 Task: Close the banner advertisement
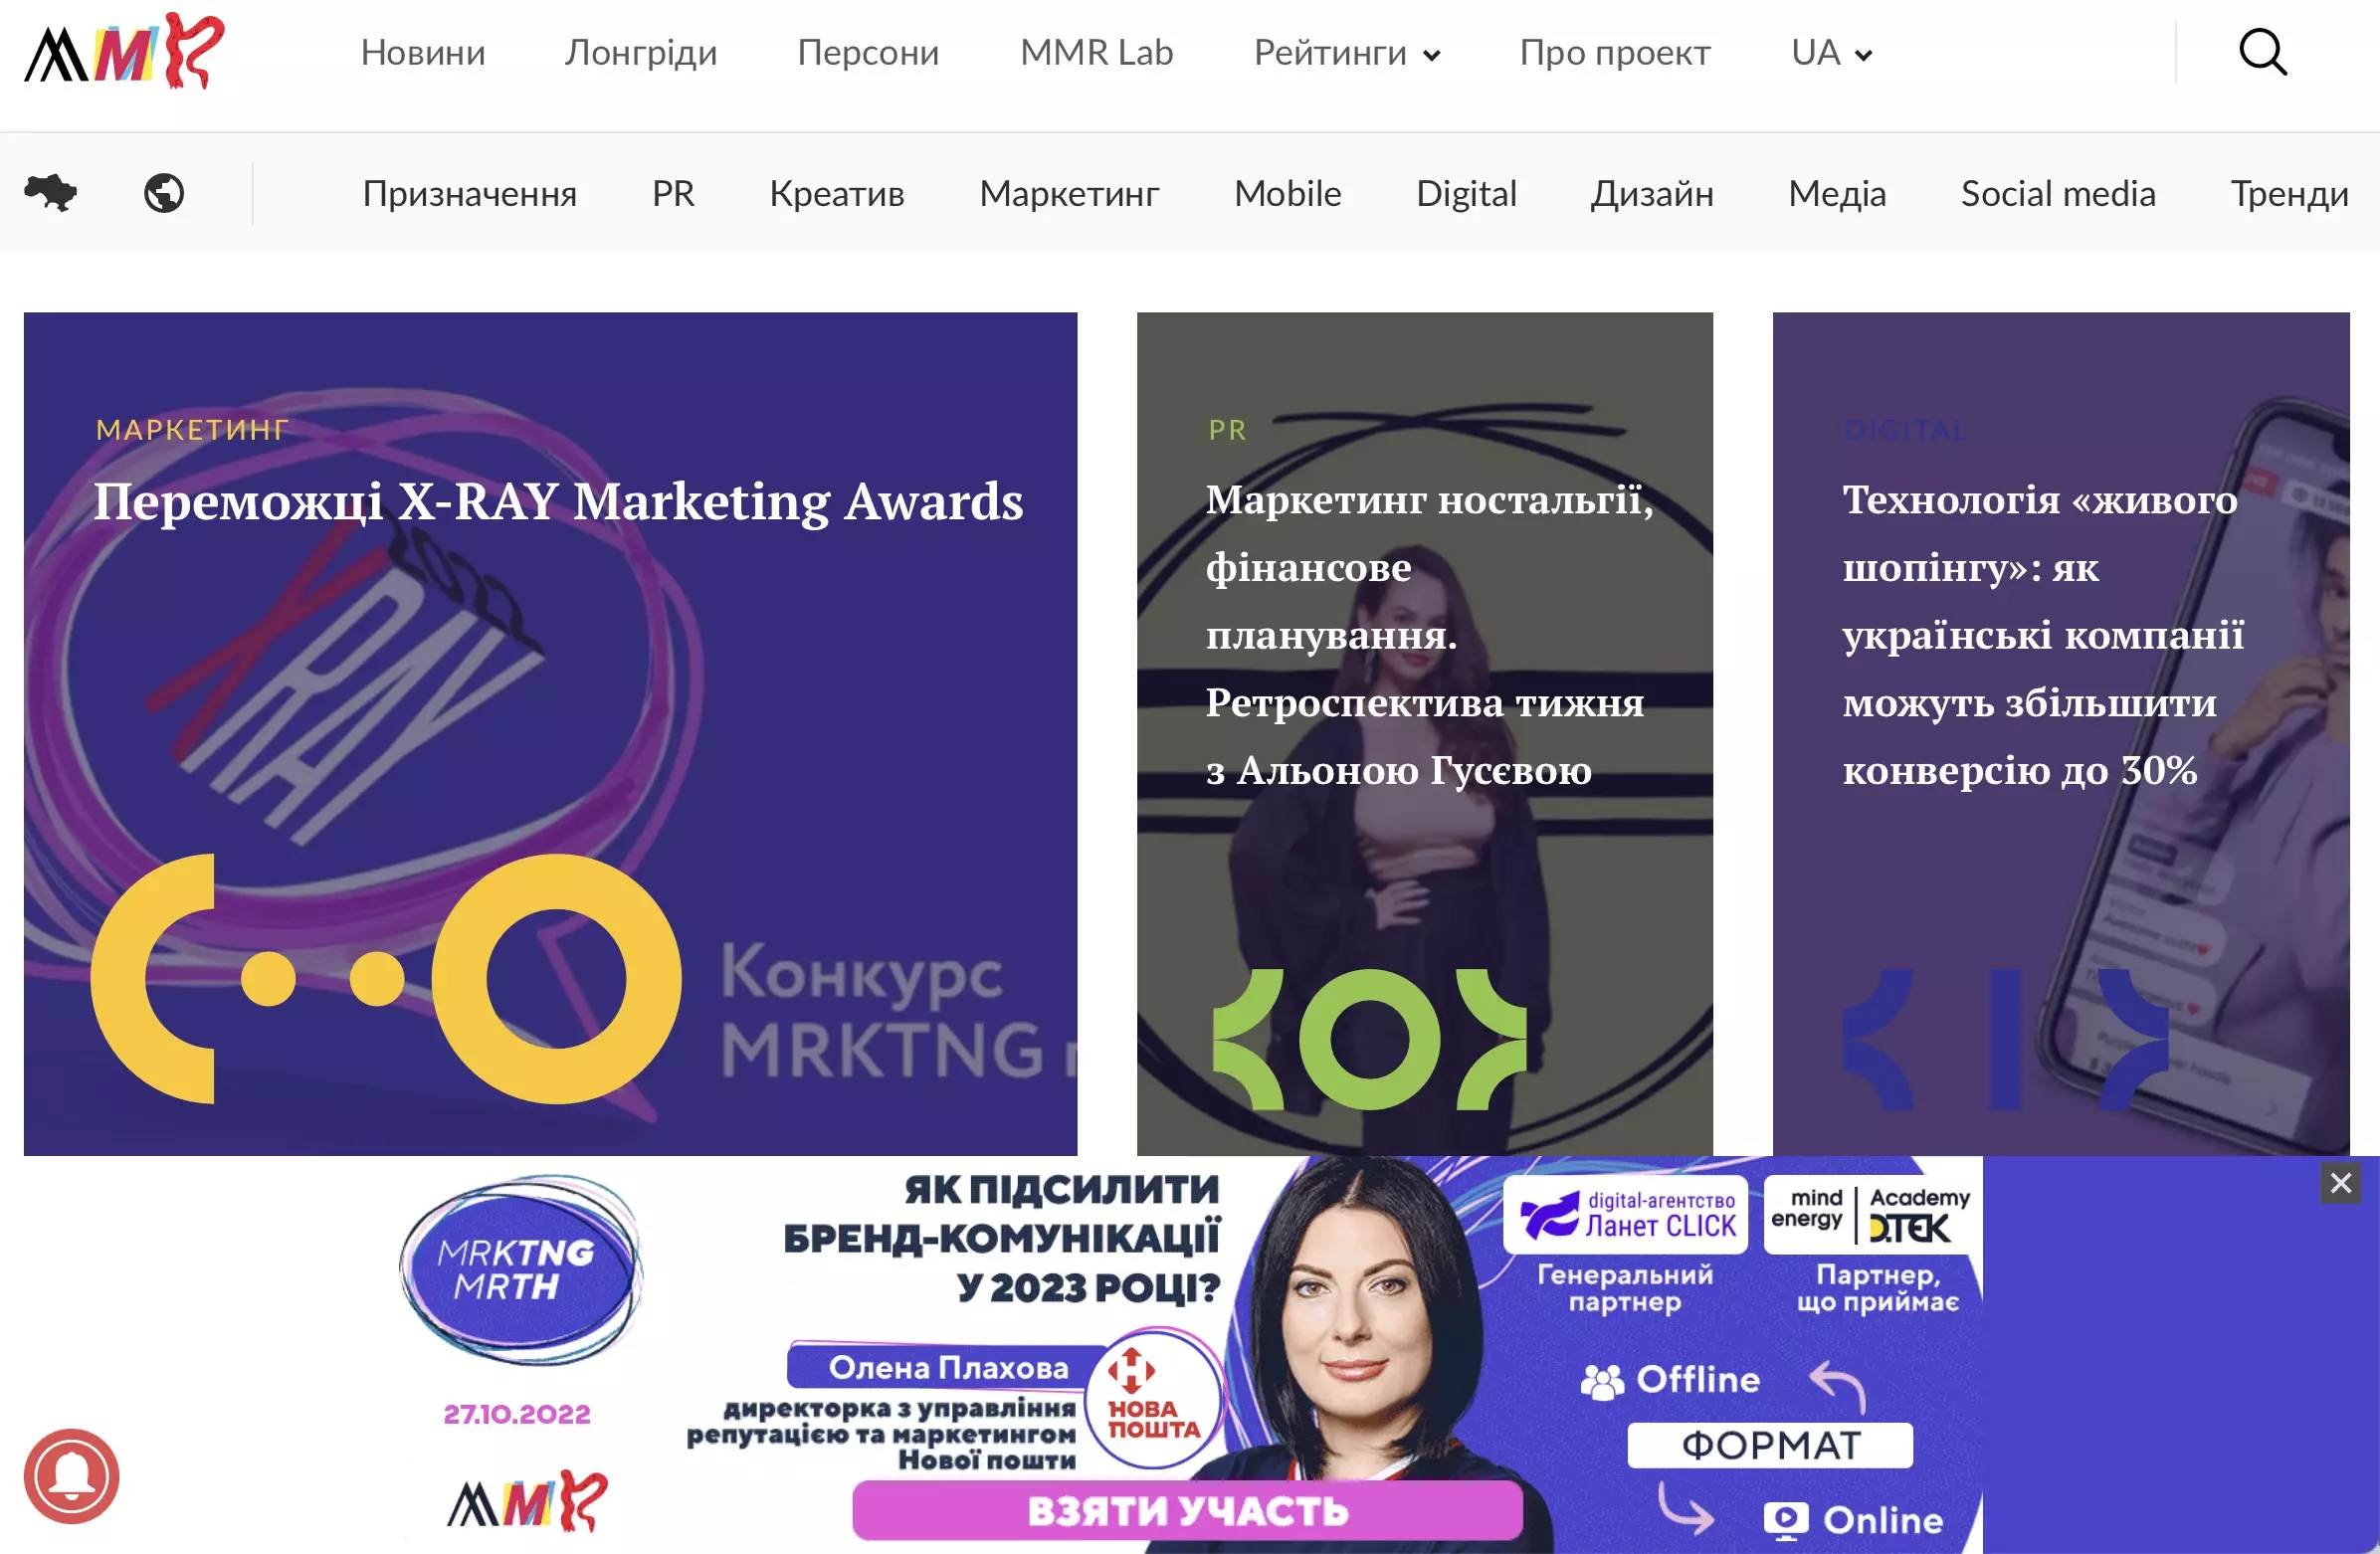(2341, 1183)
